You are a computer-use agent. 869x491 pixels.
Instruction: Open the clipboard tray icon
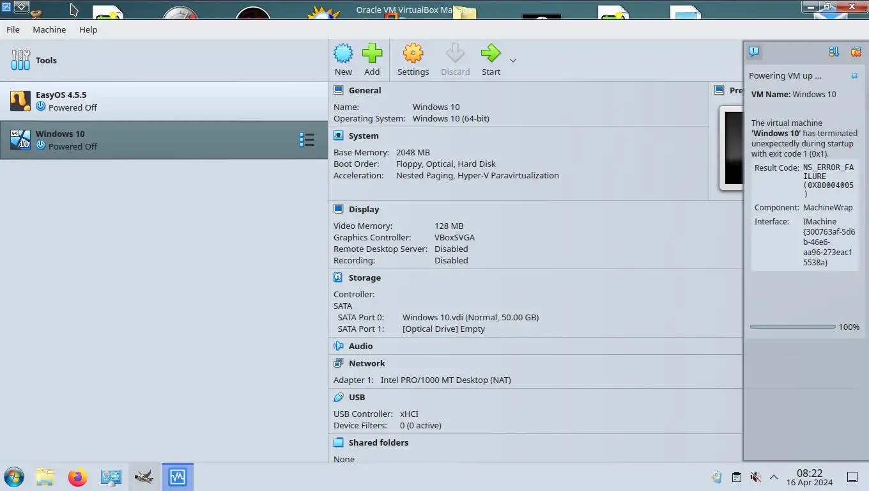click(737, 477)
